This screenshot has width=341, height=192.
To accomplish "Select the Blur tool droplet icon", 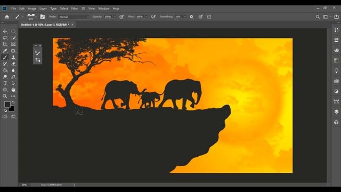I will 13,70.
